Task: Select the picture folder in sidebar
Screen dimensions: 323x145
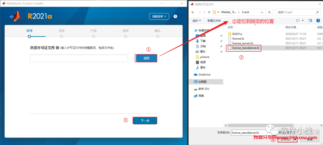Action: 205,57
